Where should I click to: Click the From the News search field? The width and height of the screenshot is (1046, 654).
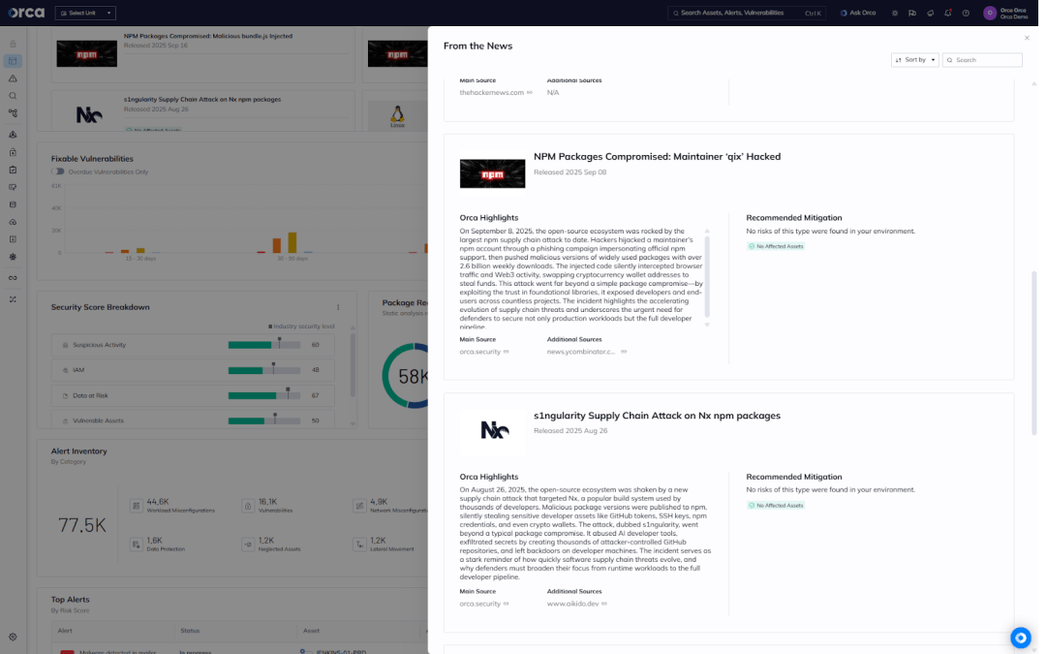point(986,60)
